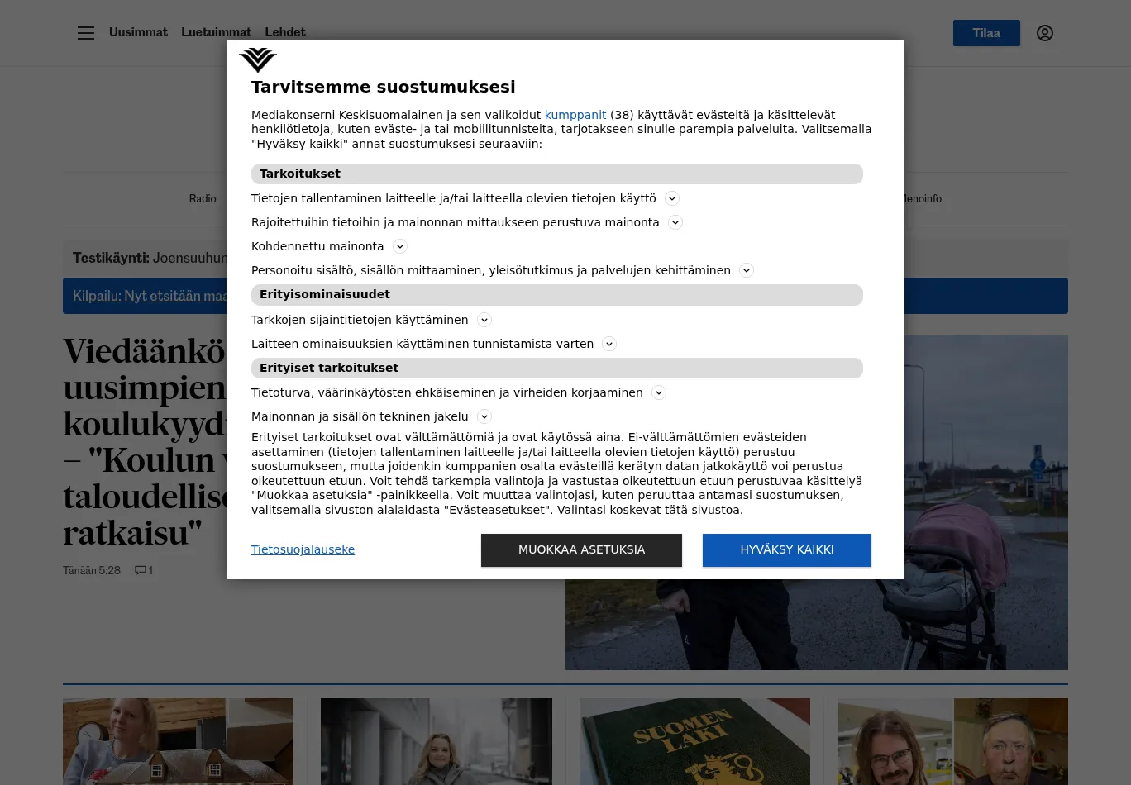This screenshot has width=1131, height=785.
Task: Open the comments bubble icon under headline
Action: (144, 570)
